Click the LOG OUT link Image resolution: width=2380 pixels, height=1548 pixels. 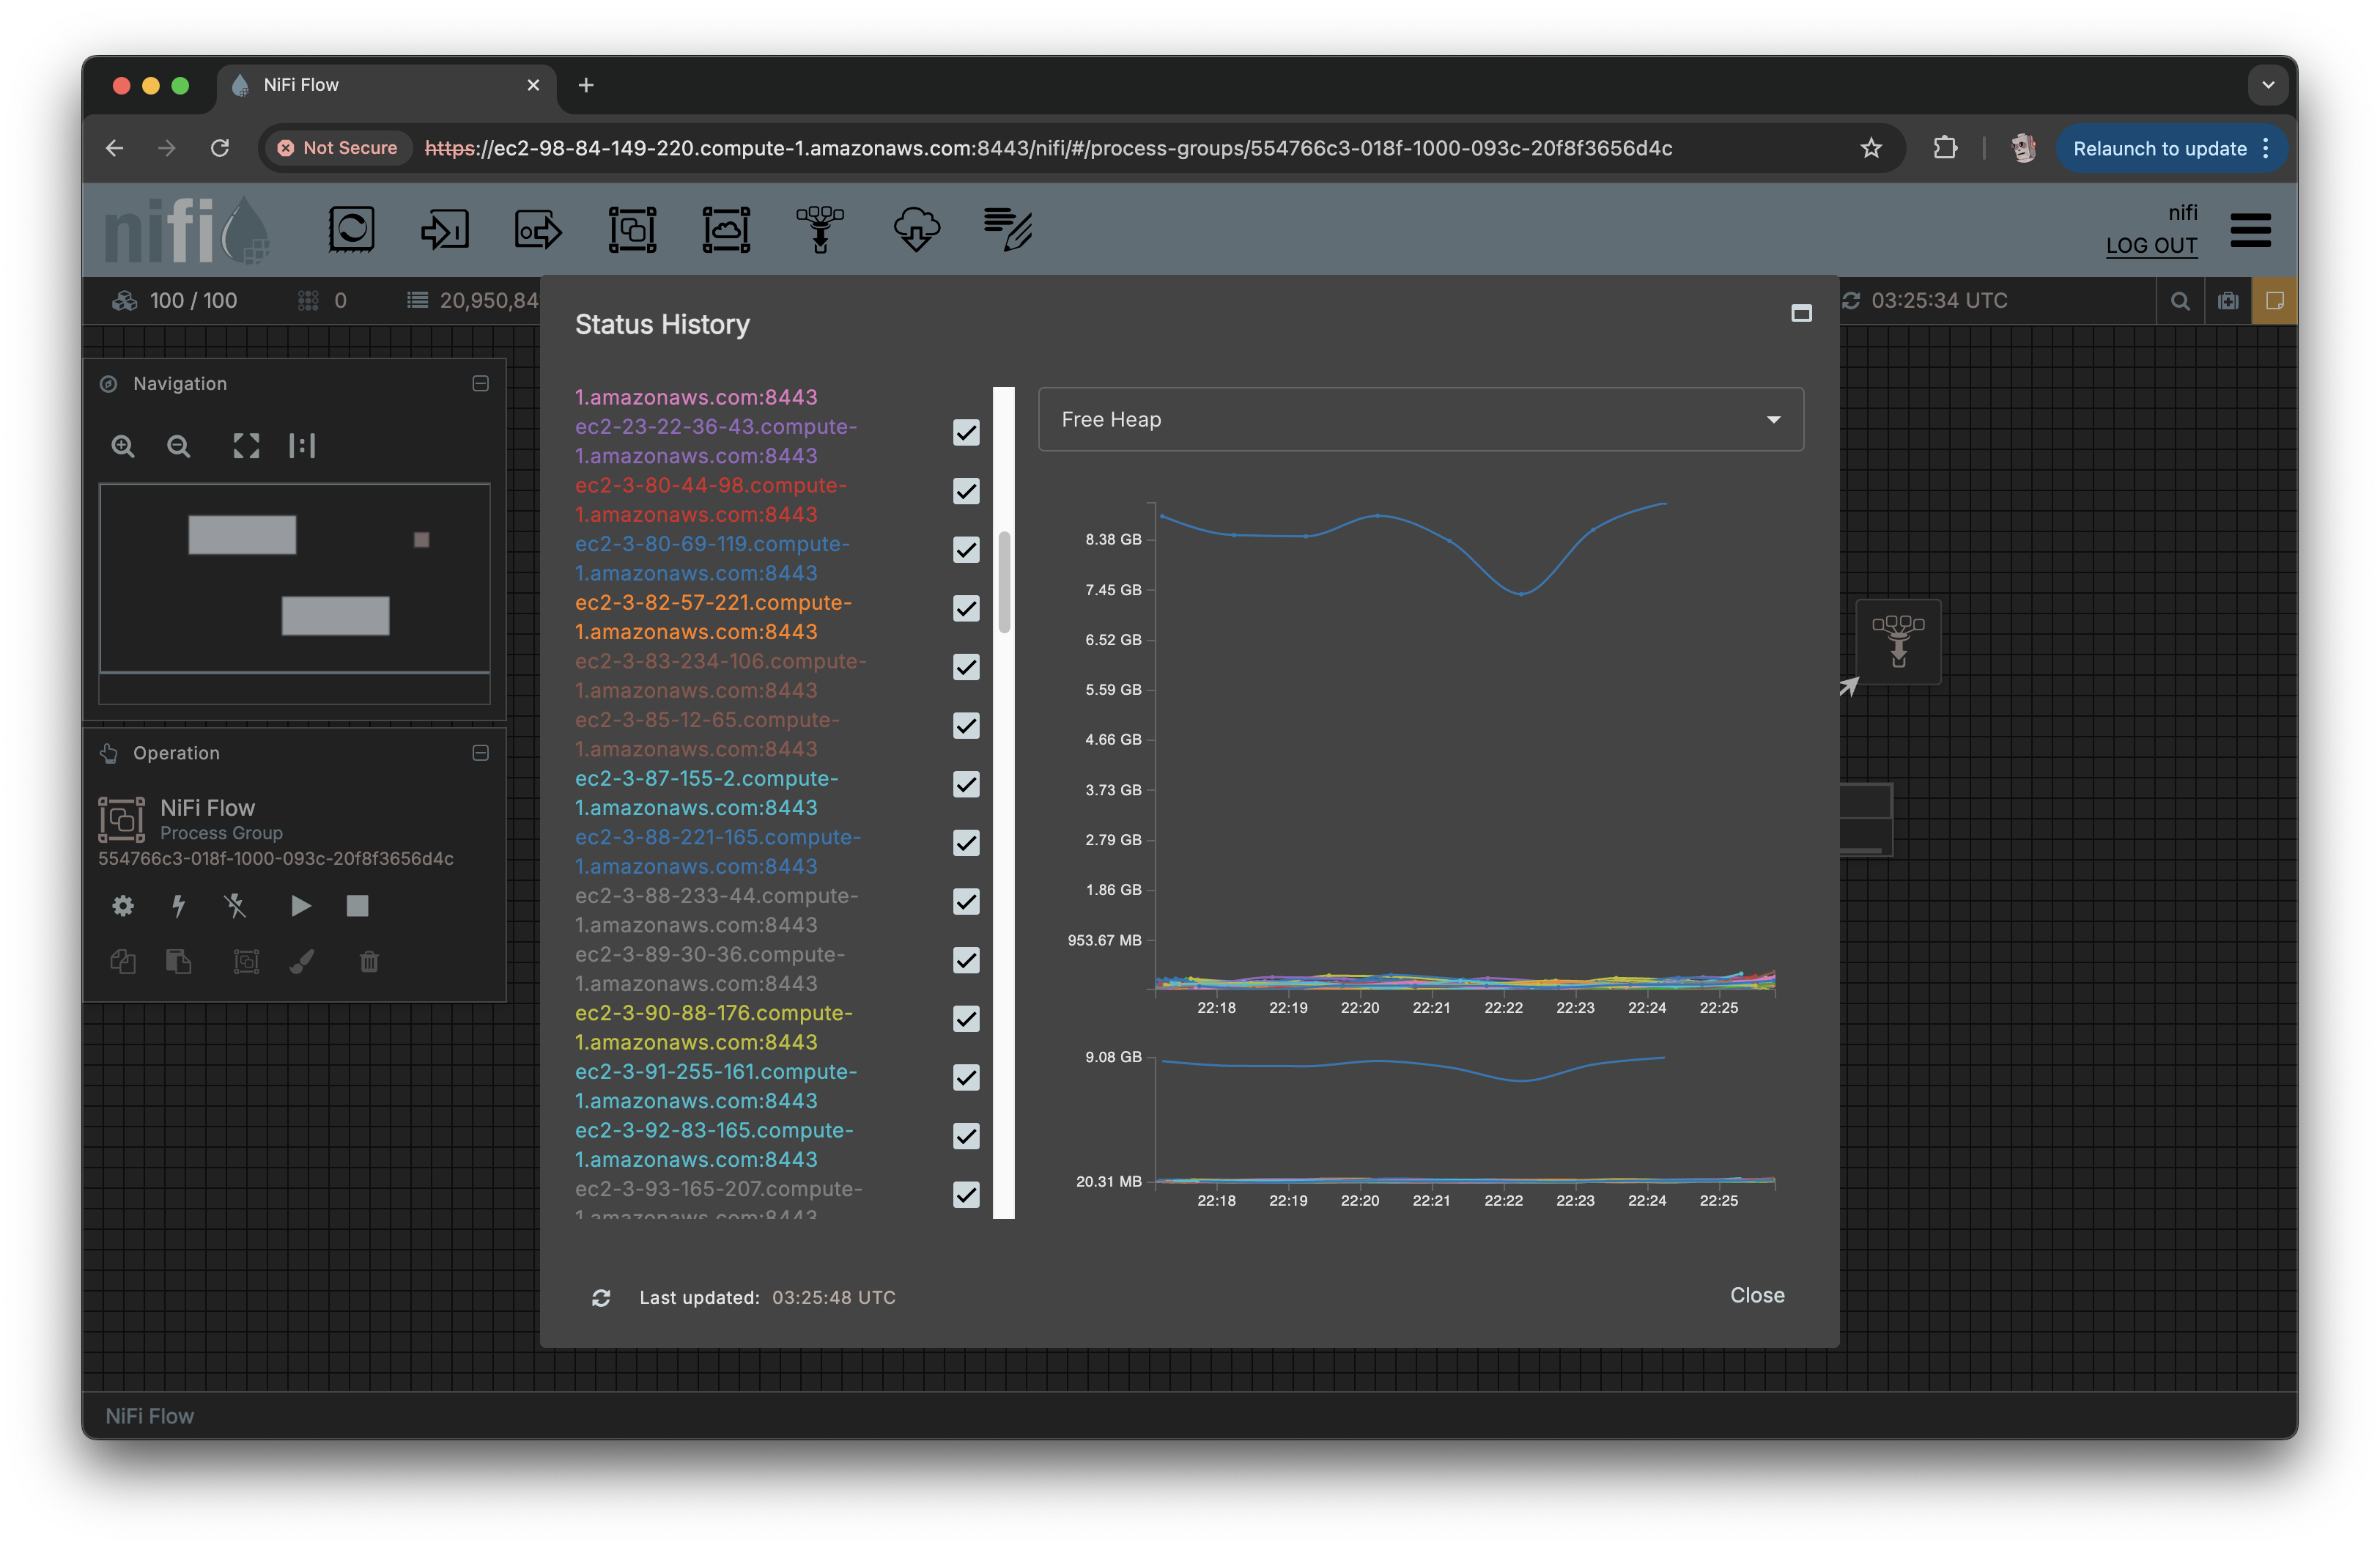[x=2151, y=246]
